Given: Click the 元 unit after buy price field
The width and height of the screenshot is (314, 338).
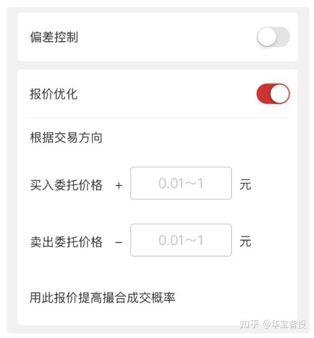Looking at the screenshot, I should [245, 184].
